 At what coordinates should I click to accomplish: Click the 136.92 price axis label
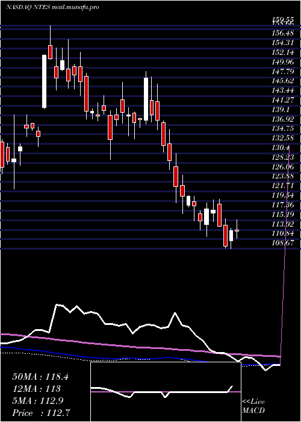coord(283,119)
